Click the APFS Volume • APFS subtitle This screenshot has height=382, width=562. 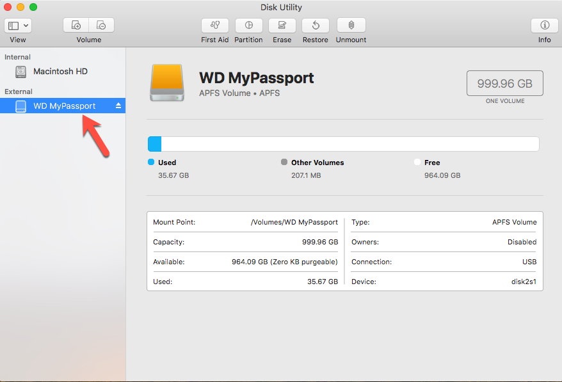click(239, 93)
